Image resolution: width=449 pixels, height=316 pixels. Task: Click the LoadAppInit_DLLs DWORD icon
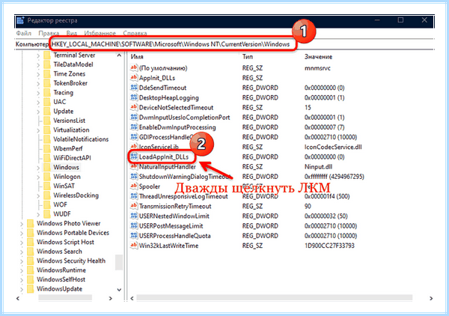pos(134,157)
